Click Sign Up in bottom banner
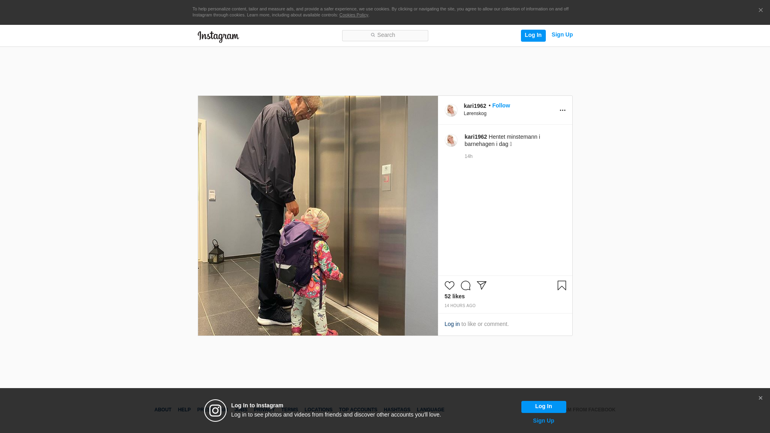The image size is (770, 433). pyautogui.click(x=543, y=421)
